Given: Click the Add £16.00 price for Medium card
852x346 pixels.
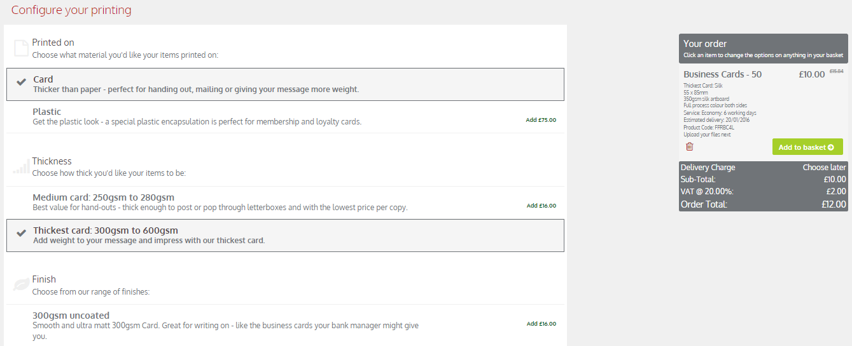Looking at the screenshot, I should point(541,206).
